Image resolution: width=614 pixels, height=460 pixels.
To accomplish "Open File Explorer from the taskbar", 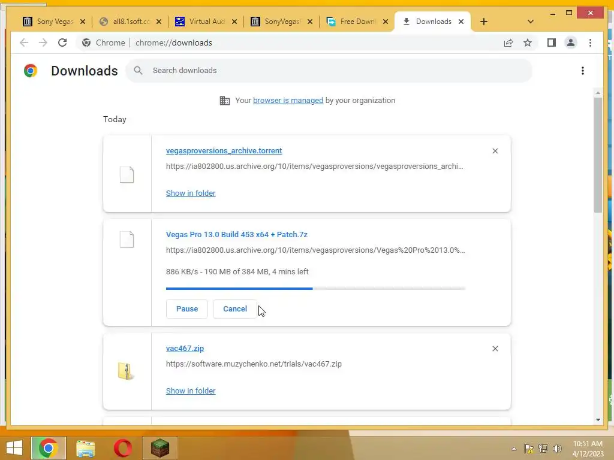I will pos(85,448).
